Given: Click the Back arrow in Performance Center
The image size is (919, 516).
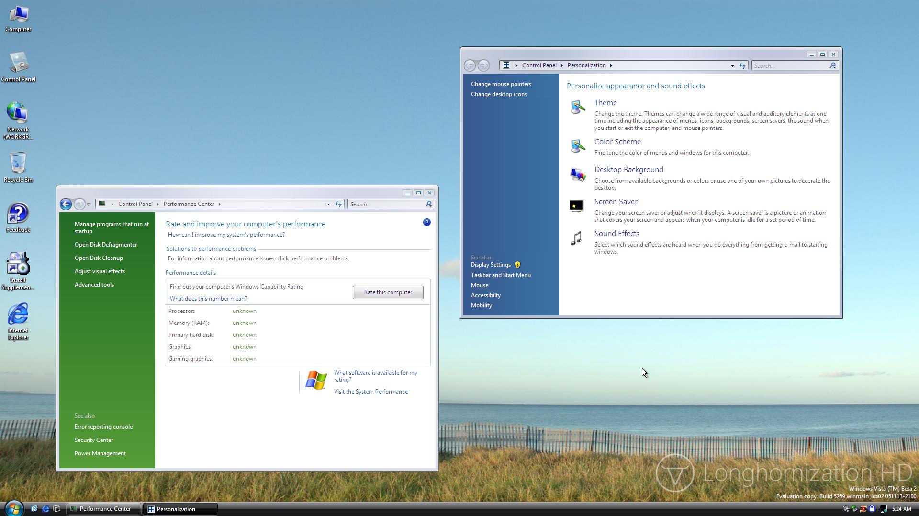Looking at the screenshot, I should click(x=66, y=204).
